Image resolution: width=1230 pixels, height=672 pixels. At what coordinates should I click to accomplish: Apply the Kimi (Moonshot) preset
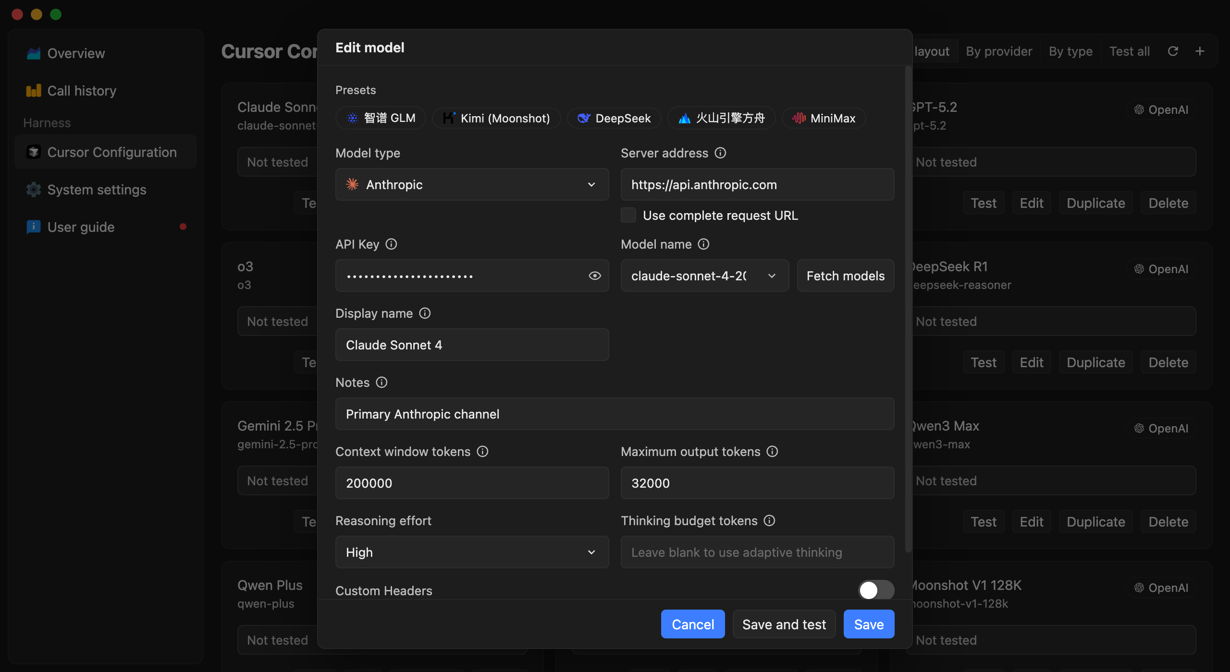[x=496, y=118]
